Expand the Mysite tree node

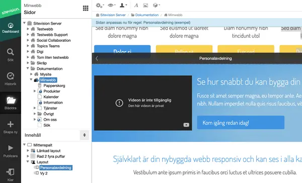[x=31, y=74]
